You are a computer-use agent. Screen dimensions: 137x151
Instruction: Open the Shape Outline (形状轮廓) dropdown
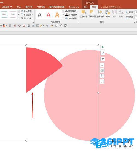27,15
